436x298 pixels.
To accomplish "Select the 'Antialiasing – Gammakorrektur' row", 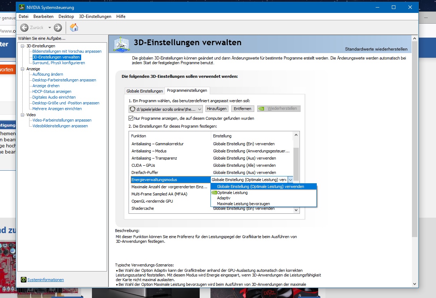I will [211, 144].
